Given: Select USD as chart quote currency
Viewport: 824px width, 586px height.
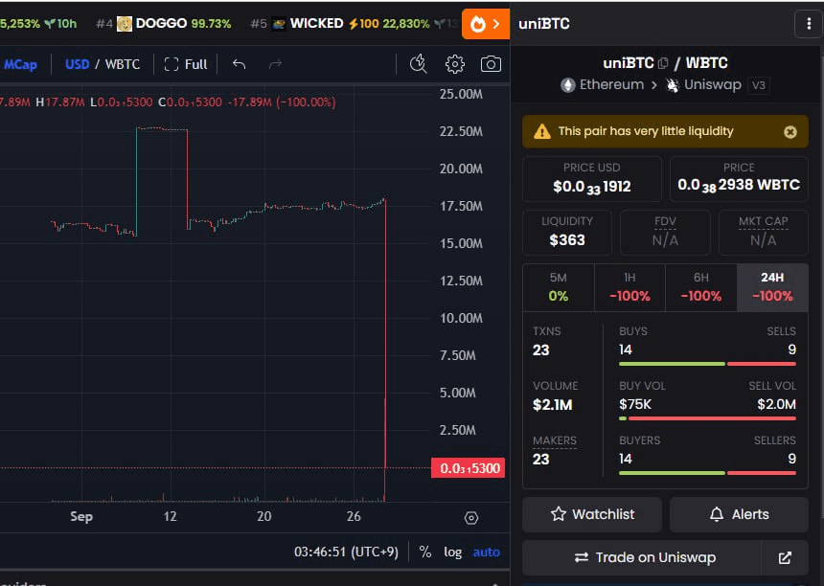Looking at the screenshot, I should [77, 64].
